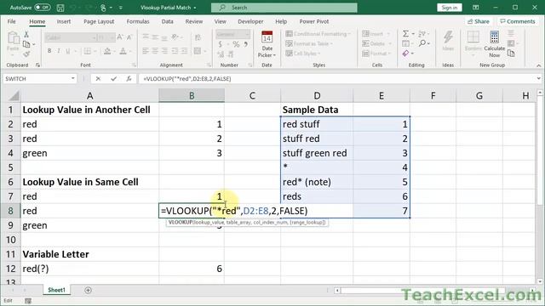Image resolution: width=545 pixels, height=306 pixels.
Task: Open the File tab
Action: click(x=11, y=21)
